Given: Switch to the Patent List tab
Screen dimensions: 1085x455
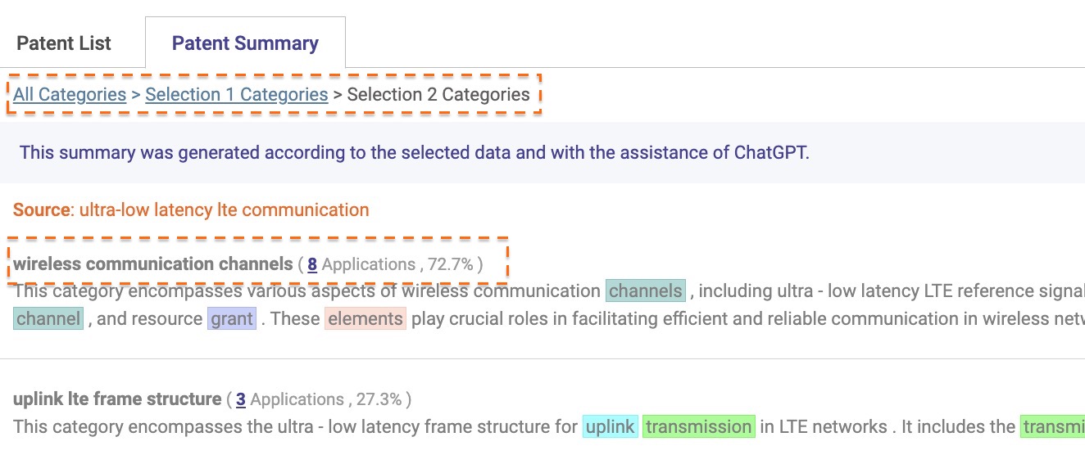Looking at the screenshot, I should click(64, 43).
